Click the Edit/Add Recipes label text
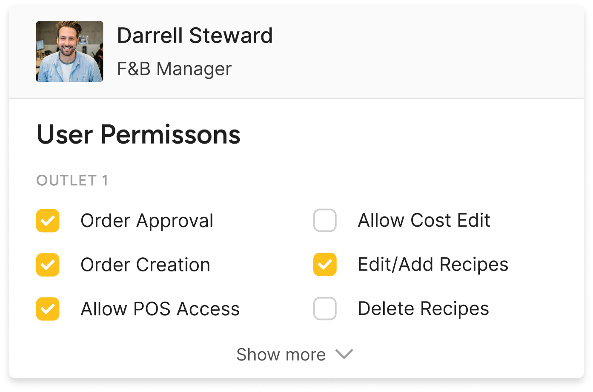593x392 pixels. (433, 264)
